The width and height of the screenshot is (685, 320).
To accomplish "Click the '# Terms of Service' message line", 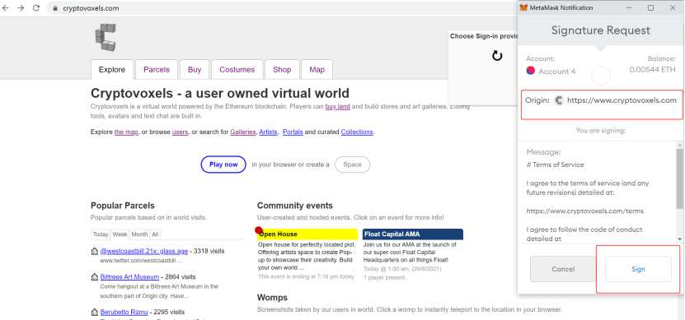I will click(x=556, y=165).
